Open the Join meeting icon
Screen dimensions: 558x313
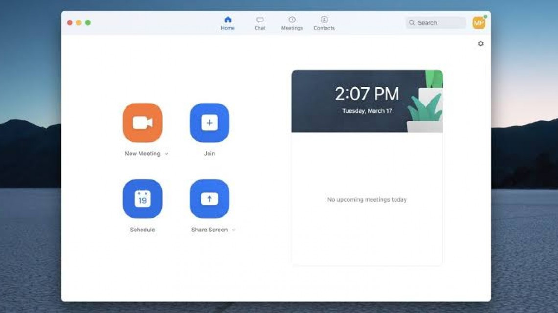coord(209,123)
